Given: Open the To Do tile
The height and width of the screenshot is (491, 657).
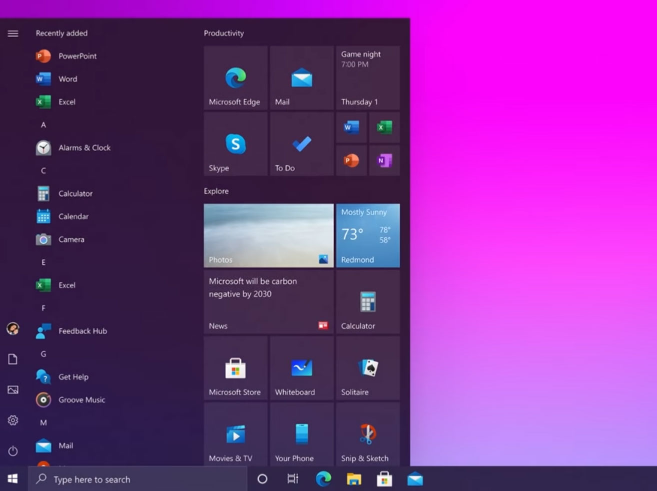Looking at the screenshot, I should (x=302, y=144).
